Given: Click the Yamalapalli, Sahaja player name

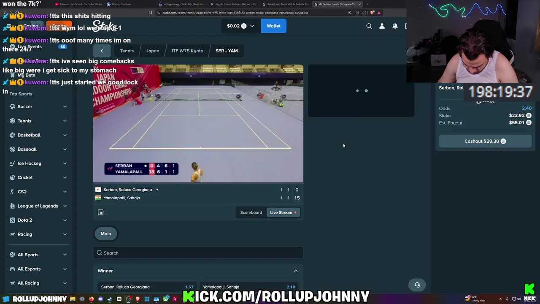Looking at the screenshot, I should (121, 198).
